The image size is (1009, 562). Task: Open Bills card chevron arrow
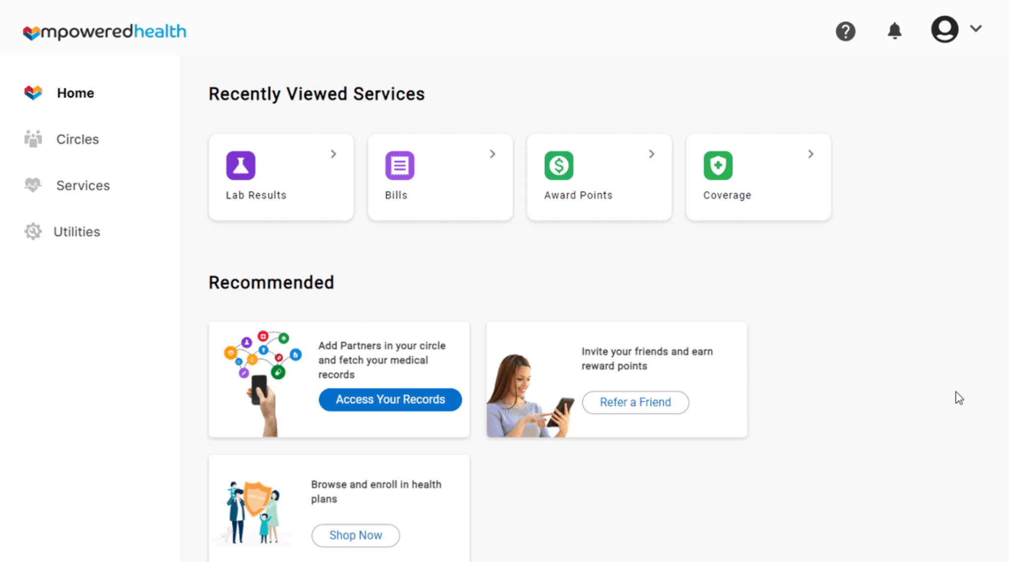[493, 154]
